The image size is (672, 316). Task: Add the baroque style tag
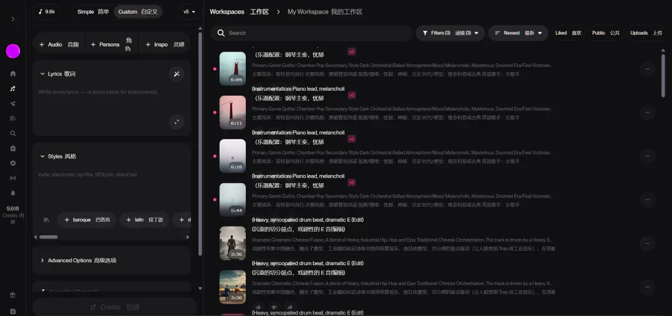click(87, 220)
